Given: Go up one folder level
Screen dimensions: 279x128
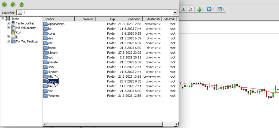Looking at the screenshot, I should click(22, 4).
